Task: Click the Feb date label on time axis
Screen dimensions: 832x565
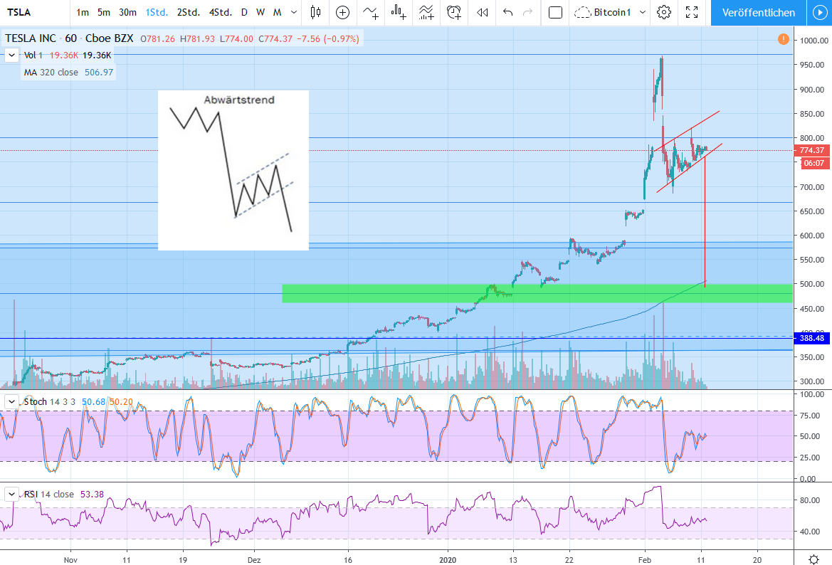Action: [645, 560]
